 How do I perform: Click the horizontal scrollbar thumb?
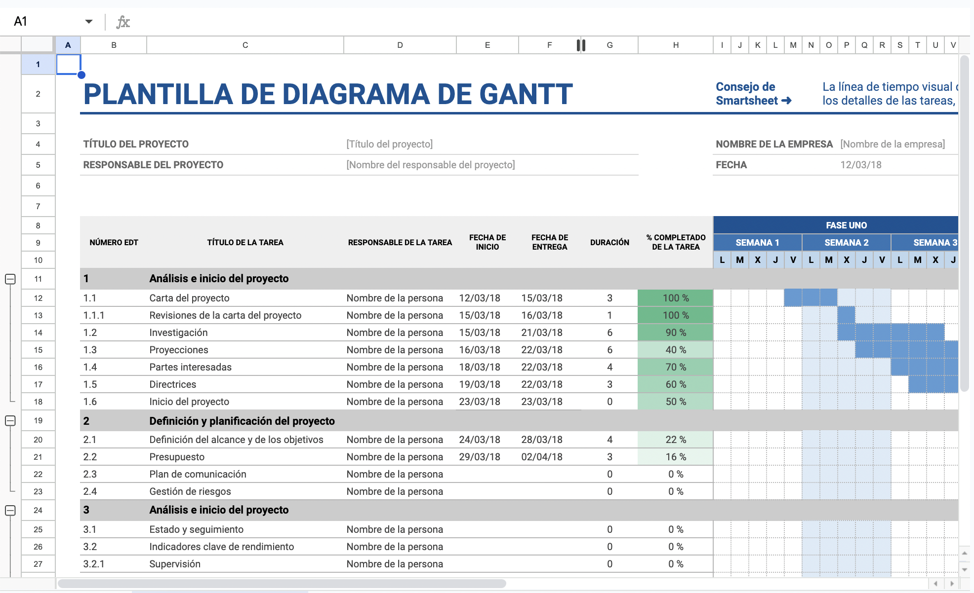click(x=282, y=584)
